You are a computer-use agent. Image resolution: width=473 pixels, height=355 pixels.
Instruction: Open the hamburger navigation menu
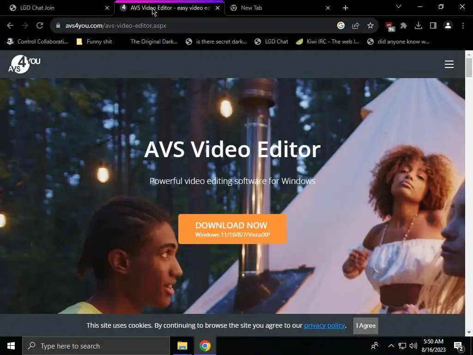[x=449, y=64]
